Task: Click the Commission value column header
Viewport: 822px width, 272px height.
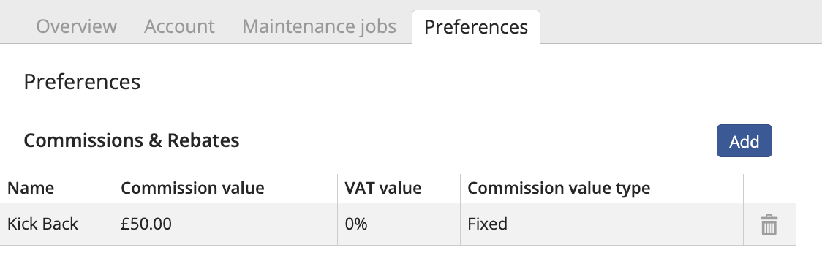Action: 192,188
